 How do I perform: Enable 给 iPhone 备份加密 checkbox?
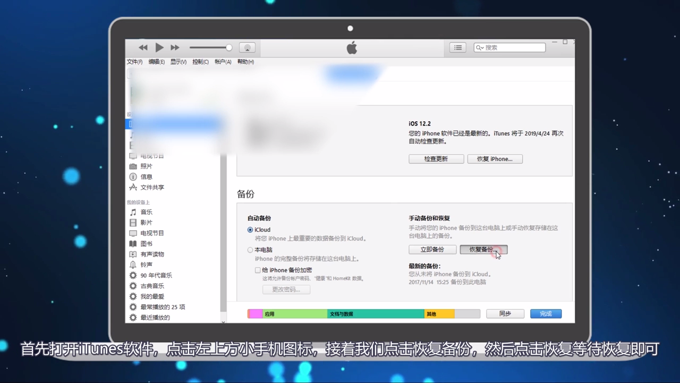[258, 270]
